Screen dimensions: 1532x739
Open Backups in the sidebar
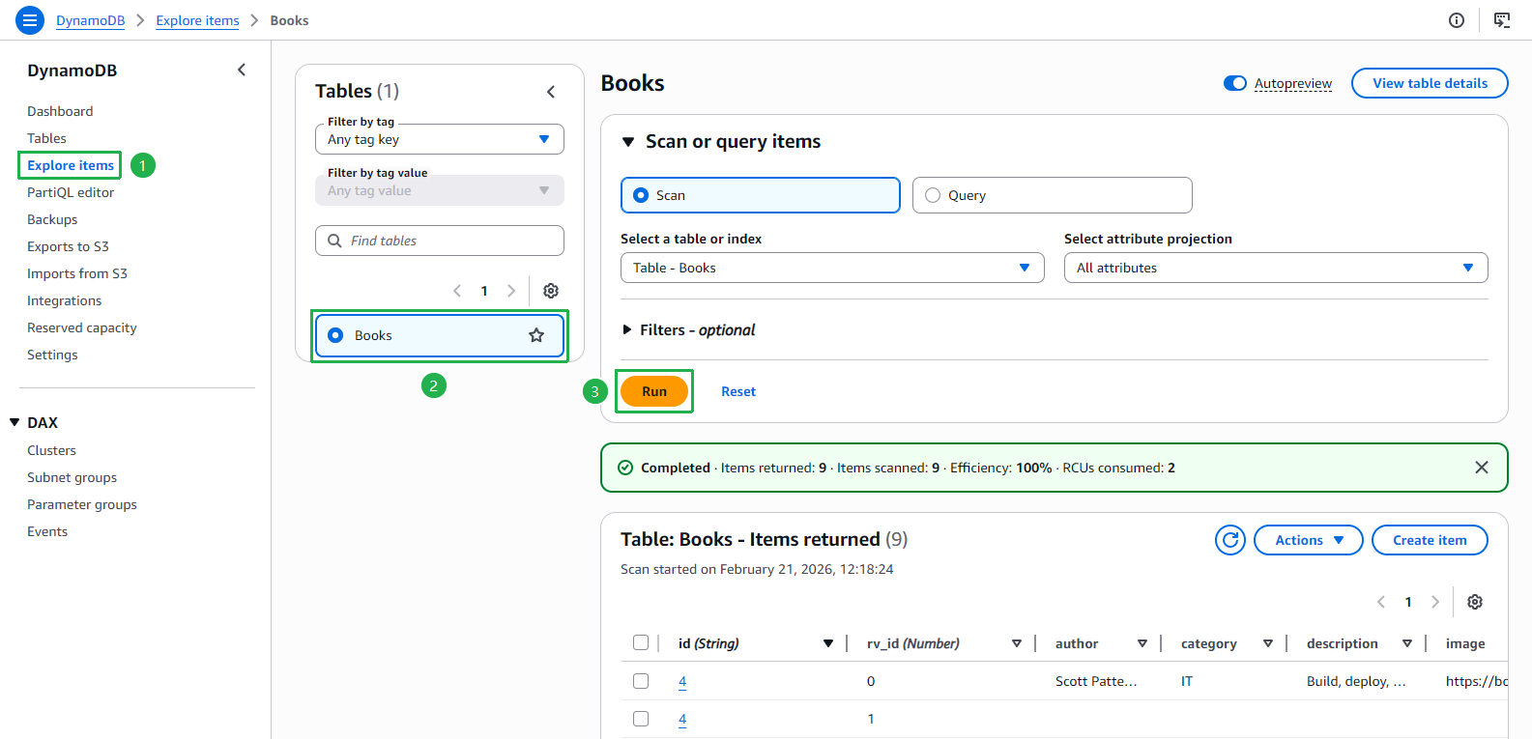point(52,219)
